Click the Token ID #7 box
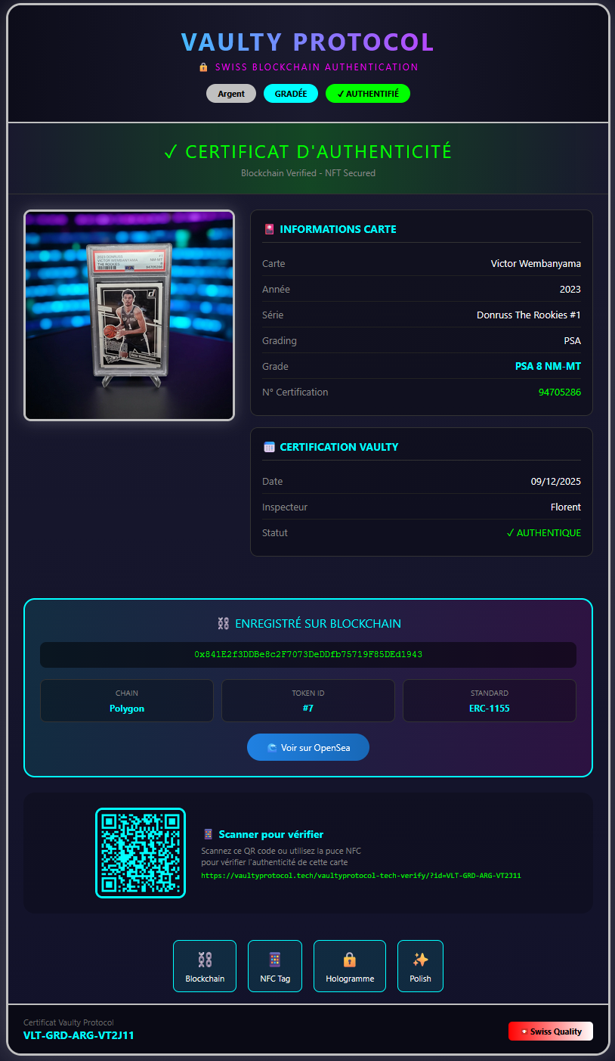Viewport: 615px width, 1061px height. pos(308,700)
